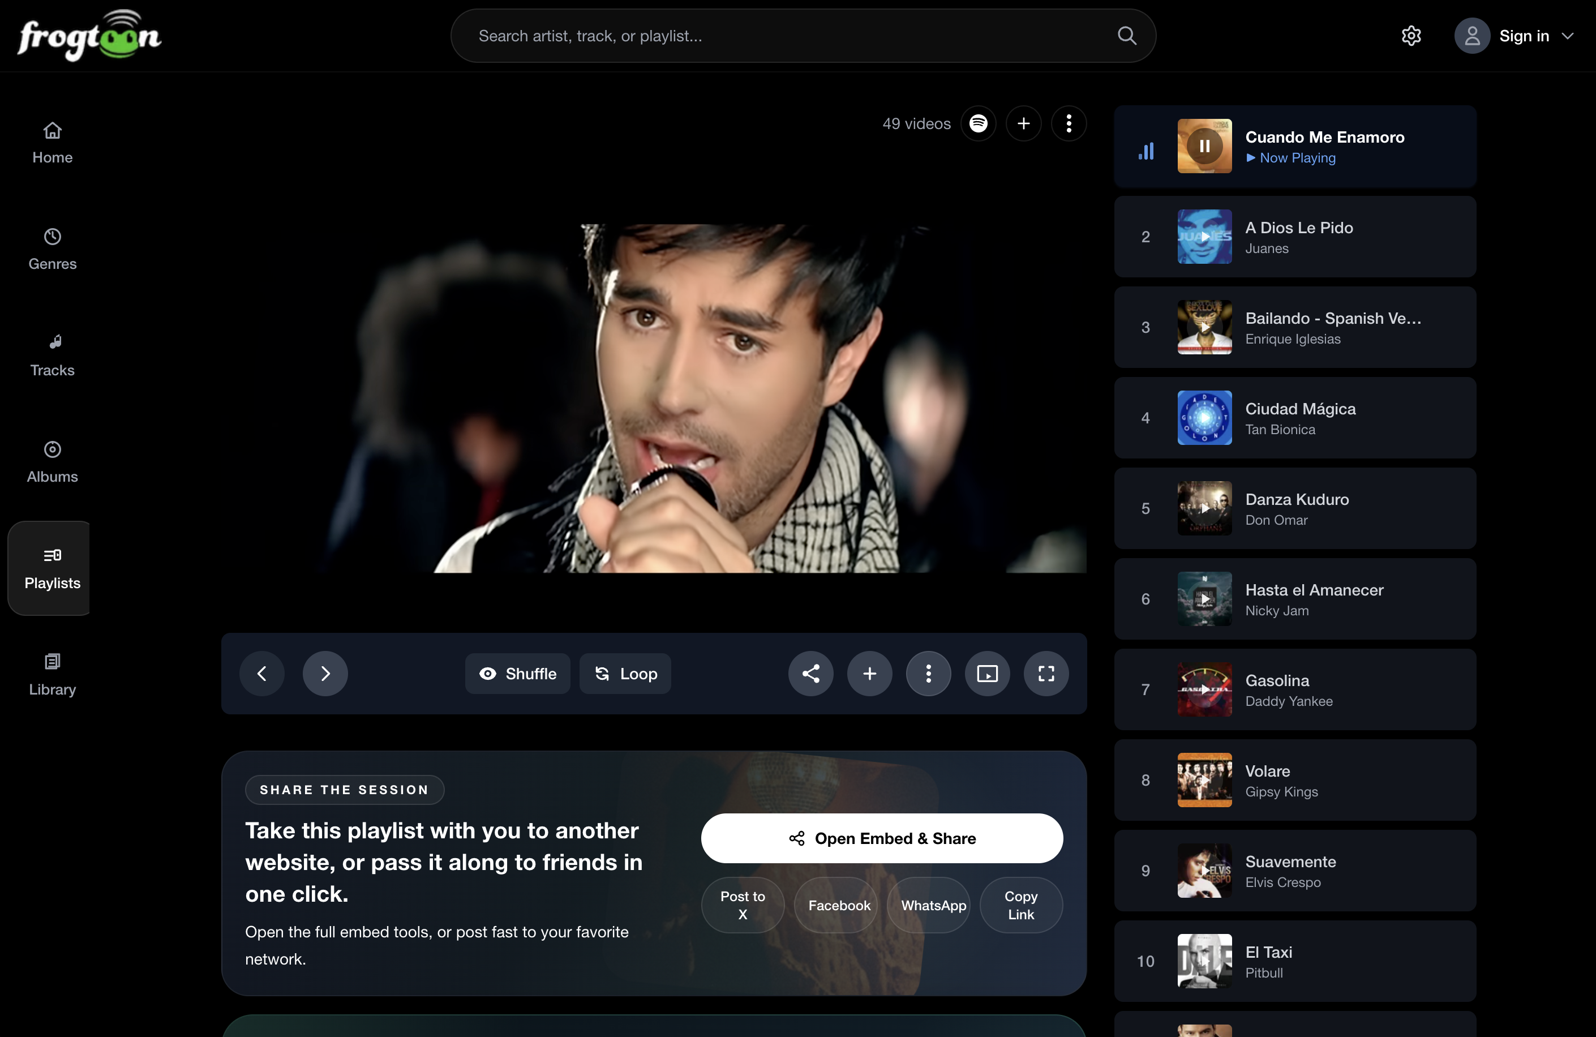Viewport: 1596px width, 1037px height.
Task: Click the search artist, track, or playlist field
Action: pyautogui.click(x=791, y=36)
